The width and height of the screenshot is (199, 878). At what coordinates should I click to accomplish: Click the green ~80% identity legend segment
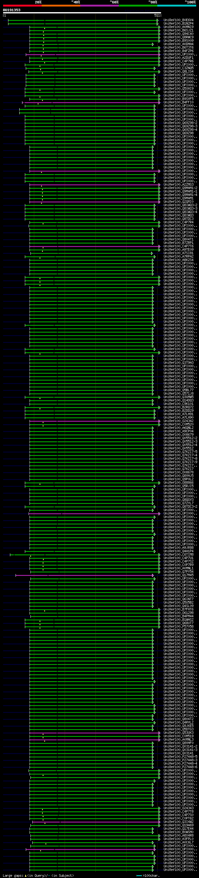click(x=138, y=6)
